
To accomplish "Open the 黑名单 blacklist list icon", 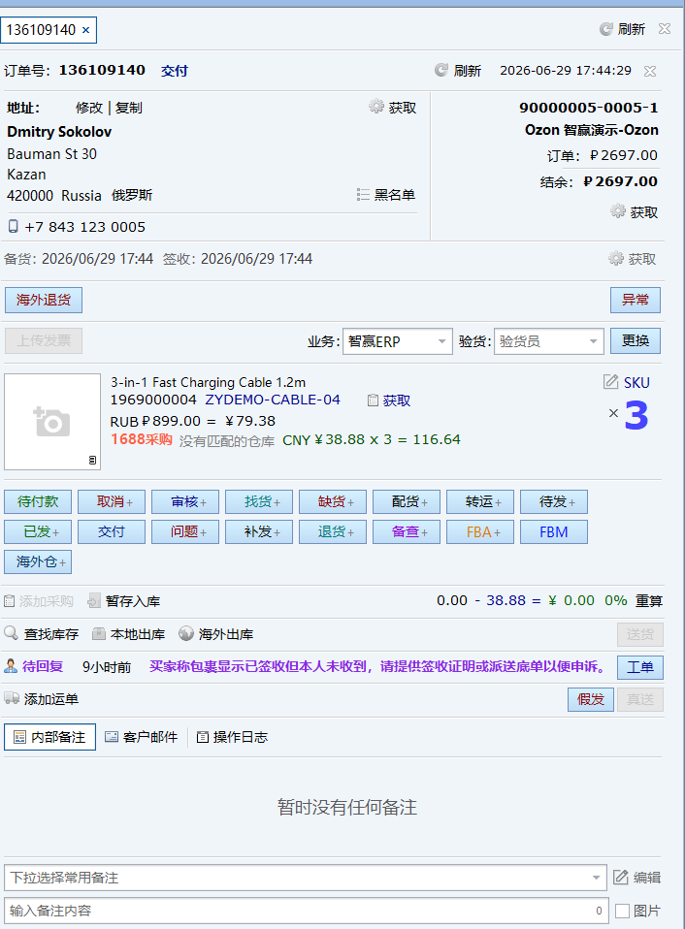I will tap(363, 194).
